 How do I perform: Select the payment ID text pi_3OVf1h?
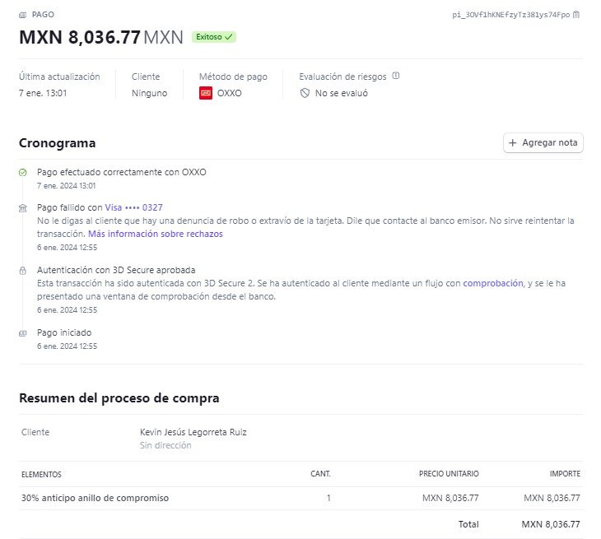coord(511,15)
